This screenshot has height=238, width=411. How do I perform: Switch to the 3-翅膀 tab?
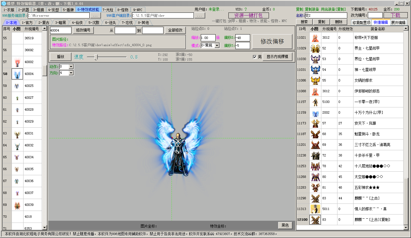[38, 10]
